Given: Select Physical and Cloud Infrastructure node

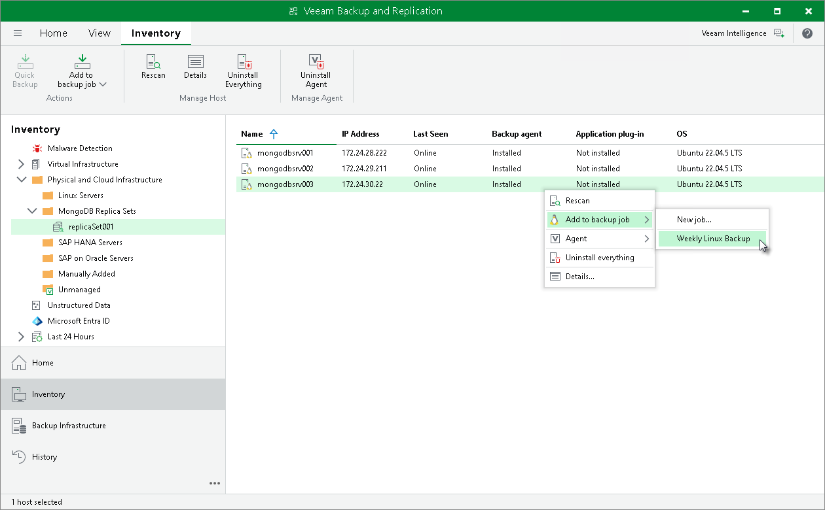Looking at the screenshot, I should (x=105, y=180).
